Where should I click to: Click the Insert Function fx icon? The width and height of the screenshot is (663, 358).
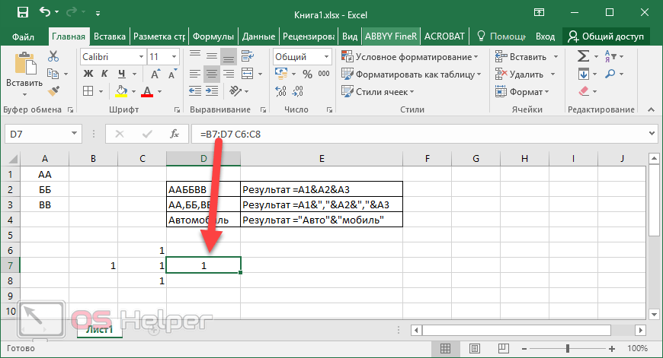pos(175,133)
